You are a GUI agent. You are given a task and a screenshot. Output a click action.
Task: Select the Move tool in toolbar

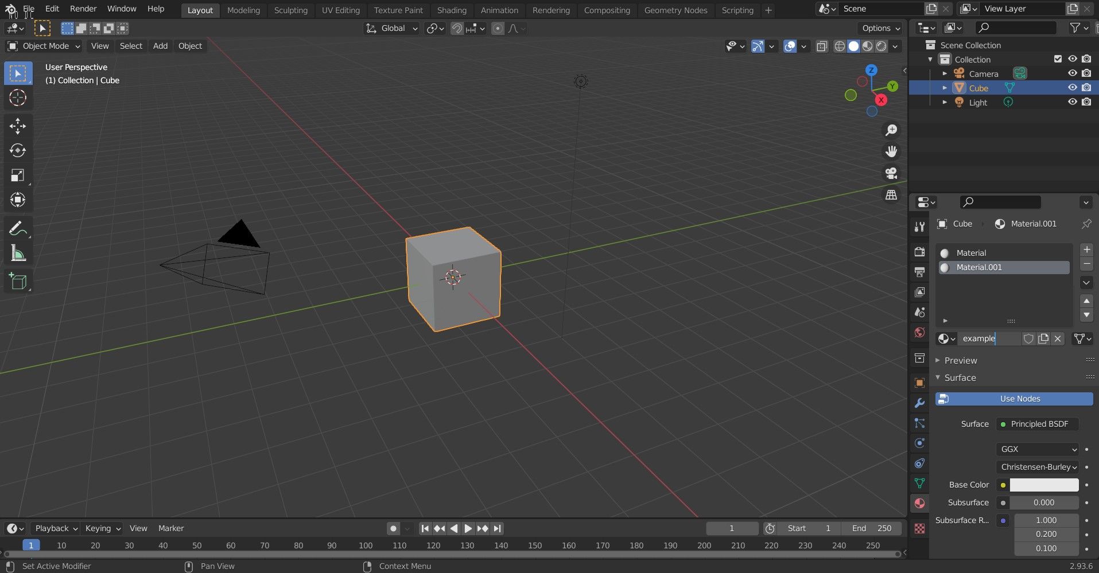pos(18,126)
